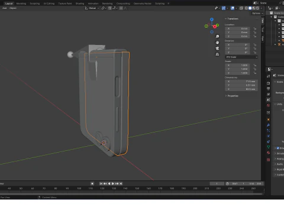This screenshot has width=284, height=213.
Task: Open the Output properties tab icon
Action: click(x=268, y=89)
